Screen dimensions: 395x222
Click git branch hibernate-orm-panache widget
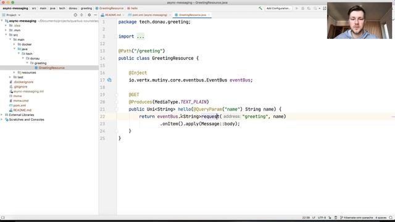pos(357,218)
